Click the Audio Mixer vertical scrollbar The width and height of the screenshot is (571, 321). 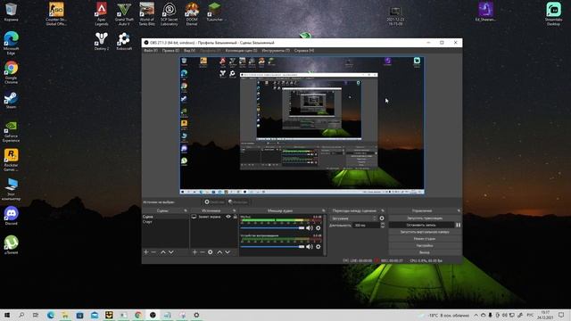325,235
